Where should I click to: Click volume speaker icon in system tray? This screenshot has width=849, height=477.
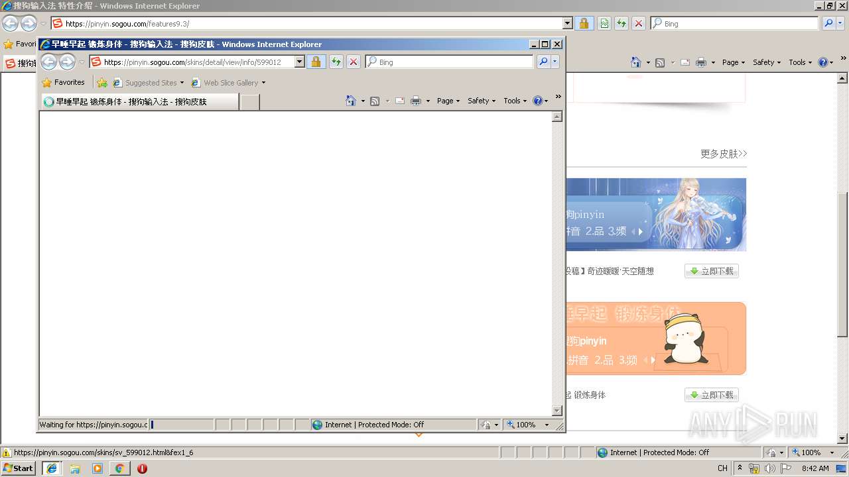[x=769, y=468]
